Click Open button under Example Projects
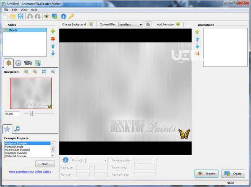Image resolution: width=251 pixels, height=187 pixels. tap(45, 164)
